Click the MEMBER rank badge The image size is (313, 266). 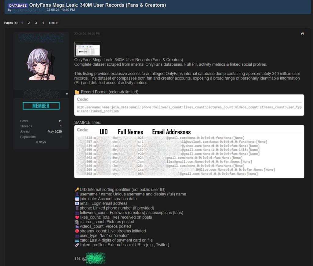41,106
